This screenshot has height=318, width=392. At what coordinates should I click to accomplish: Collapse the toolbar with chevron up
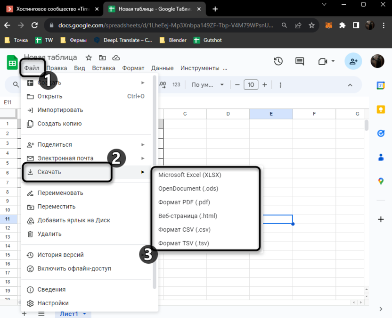[350, 85]
